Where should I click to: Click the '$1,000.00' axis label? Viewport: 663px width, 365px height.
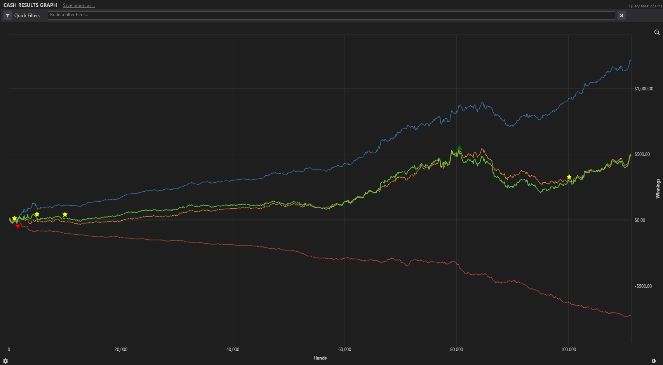[x=644, y=89]
